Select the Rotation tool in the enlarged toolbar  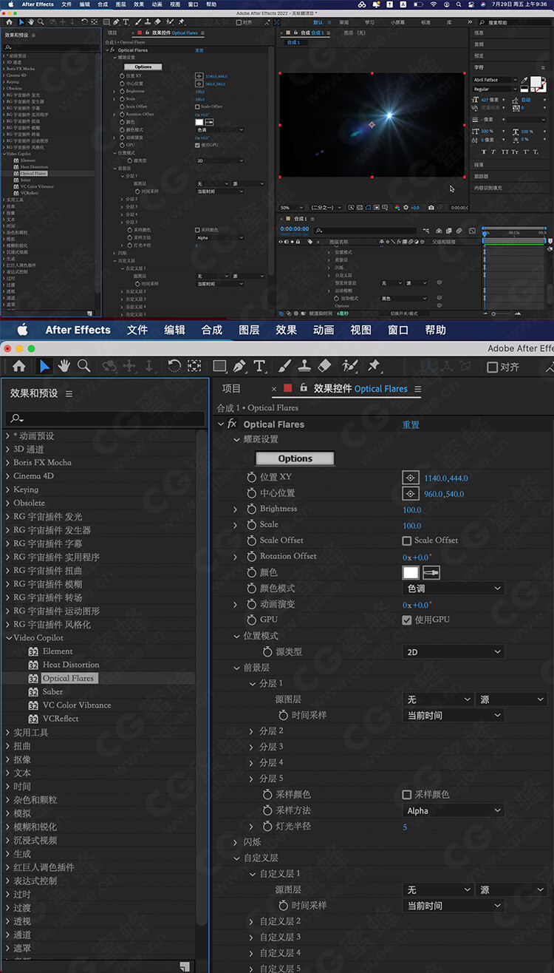click(174, 366)
